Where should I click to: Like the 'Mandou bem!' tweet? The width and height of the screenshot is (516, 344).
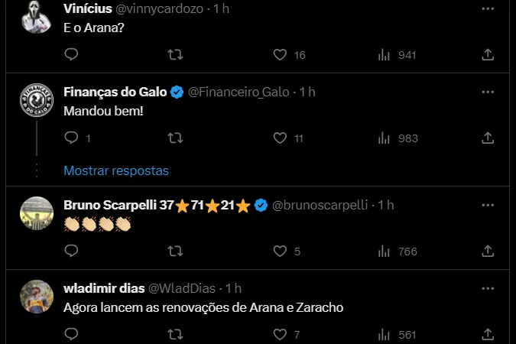(280, 138)
